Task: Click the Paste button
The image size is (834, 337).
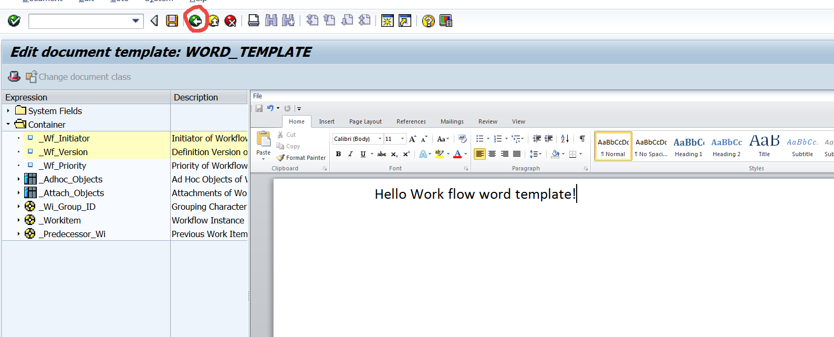Action: pos(264,146)
